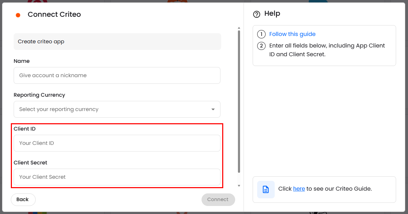Click into the Client ID field
Viewport: 408px width, 214px height.
(117, 143)
